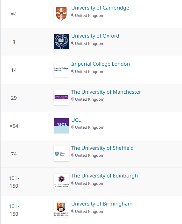Open the University of Oxford link
Screen dimensions: 182x224
coord(95,36)
